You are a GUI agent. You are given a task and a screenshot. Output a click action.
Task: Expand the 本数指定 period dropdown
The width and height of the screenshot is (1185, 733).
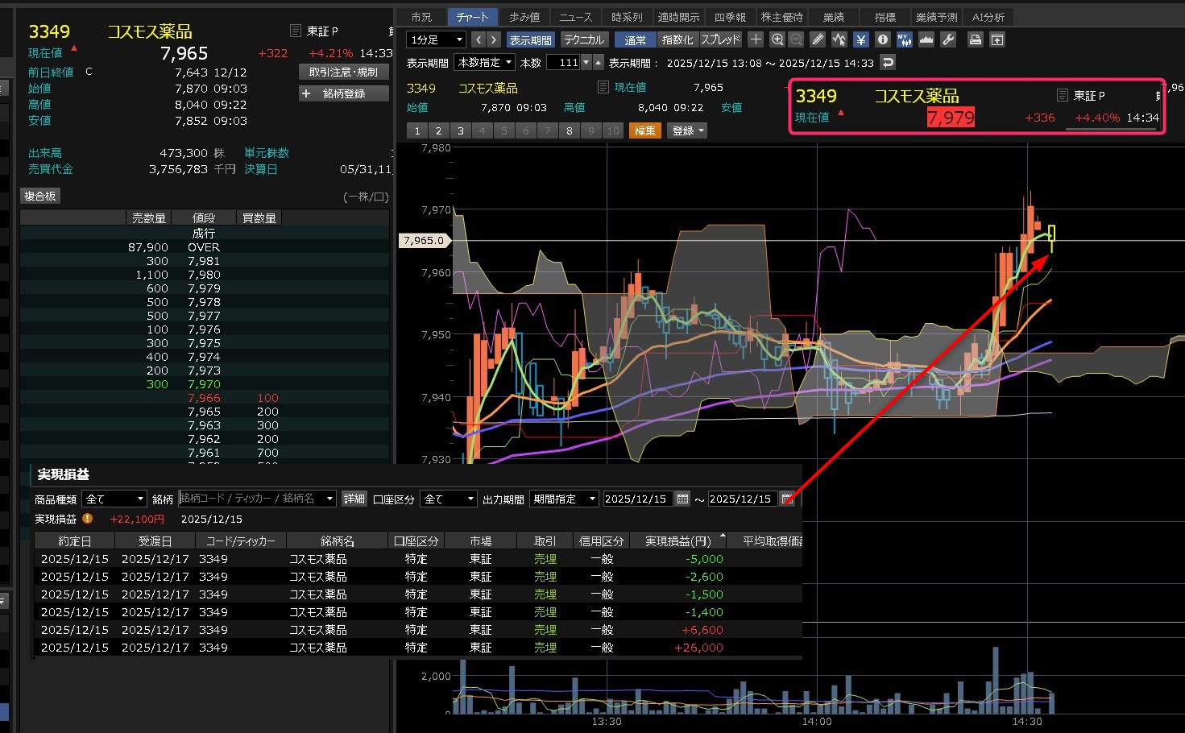[x=485, y=62]
